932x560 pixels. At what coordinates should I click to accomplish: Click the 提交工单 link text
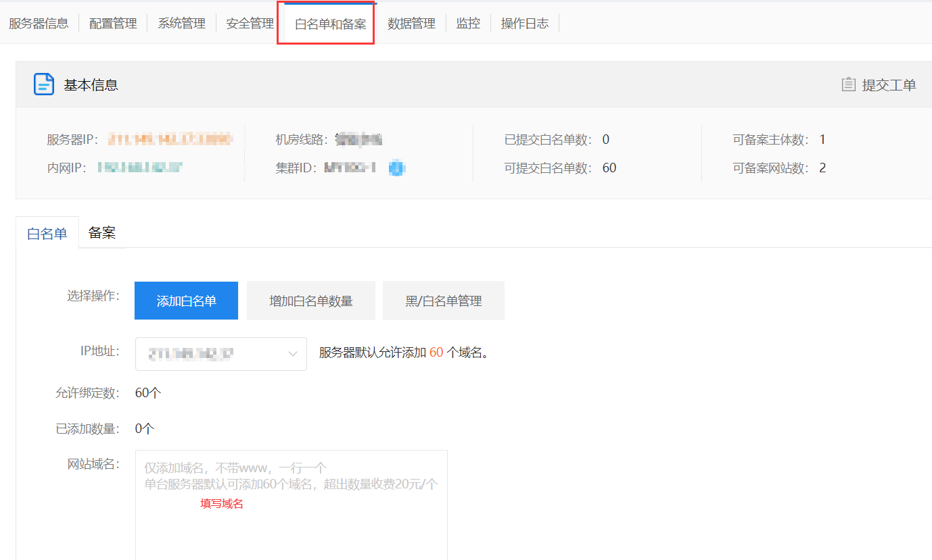pyautogui.click(x=889, y=85)
